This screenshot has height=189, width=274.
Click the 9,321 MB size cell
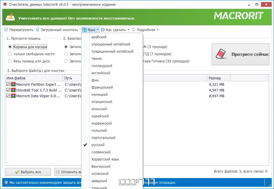(x=217, y=84)
